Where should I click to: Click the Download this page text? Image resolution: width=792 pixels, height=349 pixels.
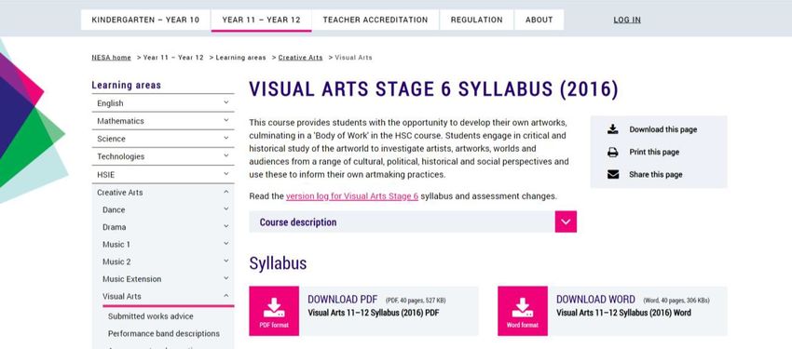[x=662, y=129]
